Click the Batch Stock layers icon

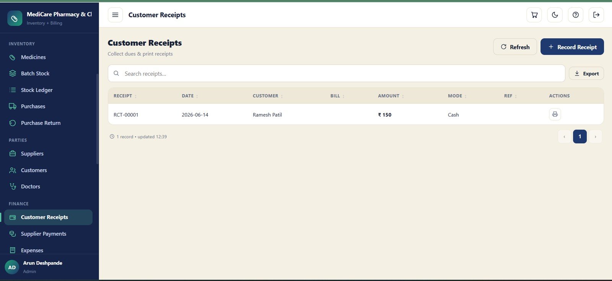pyautogui.click(x=13, y=74)
